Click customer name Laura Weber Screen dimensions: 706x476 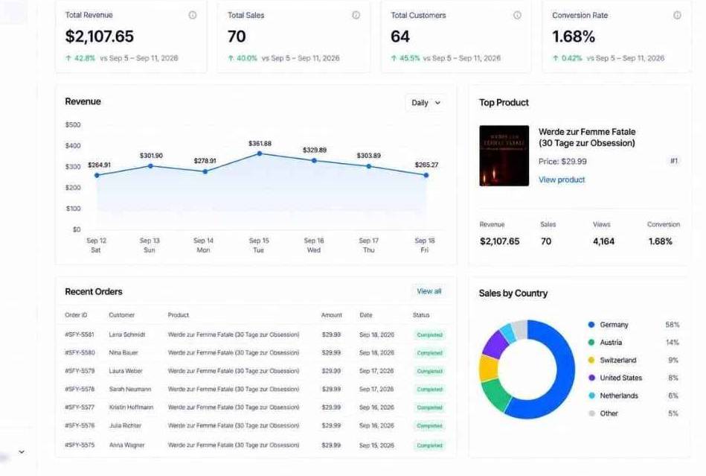pyautogui.click(x=126, y=371)
